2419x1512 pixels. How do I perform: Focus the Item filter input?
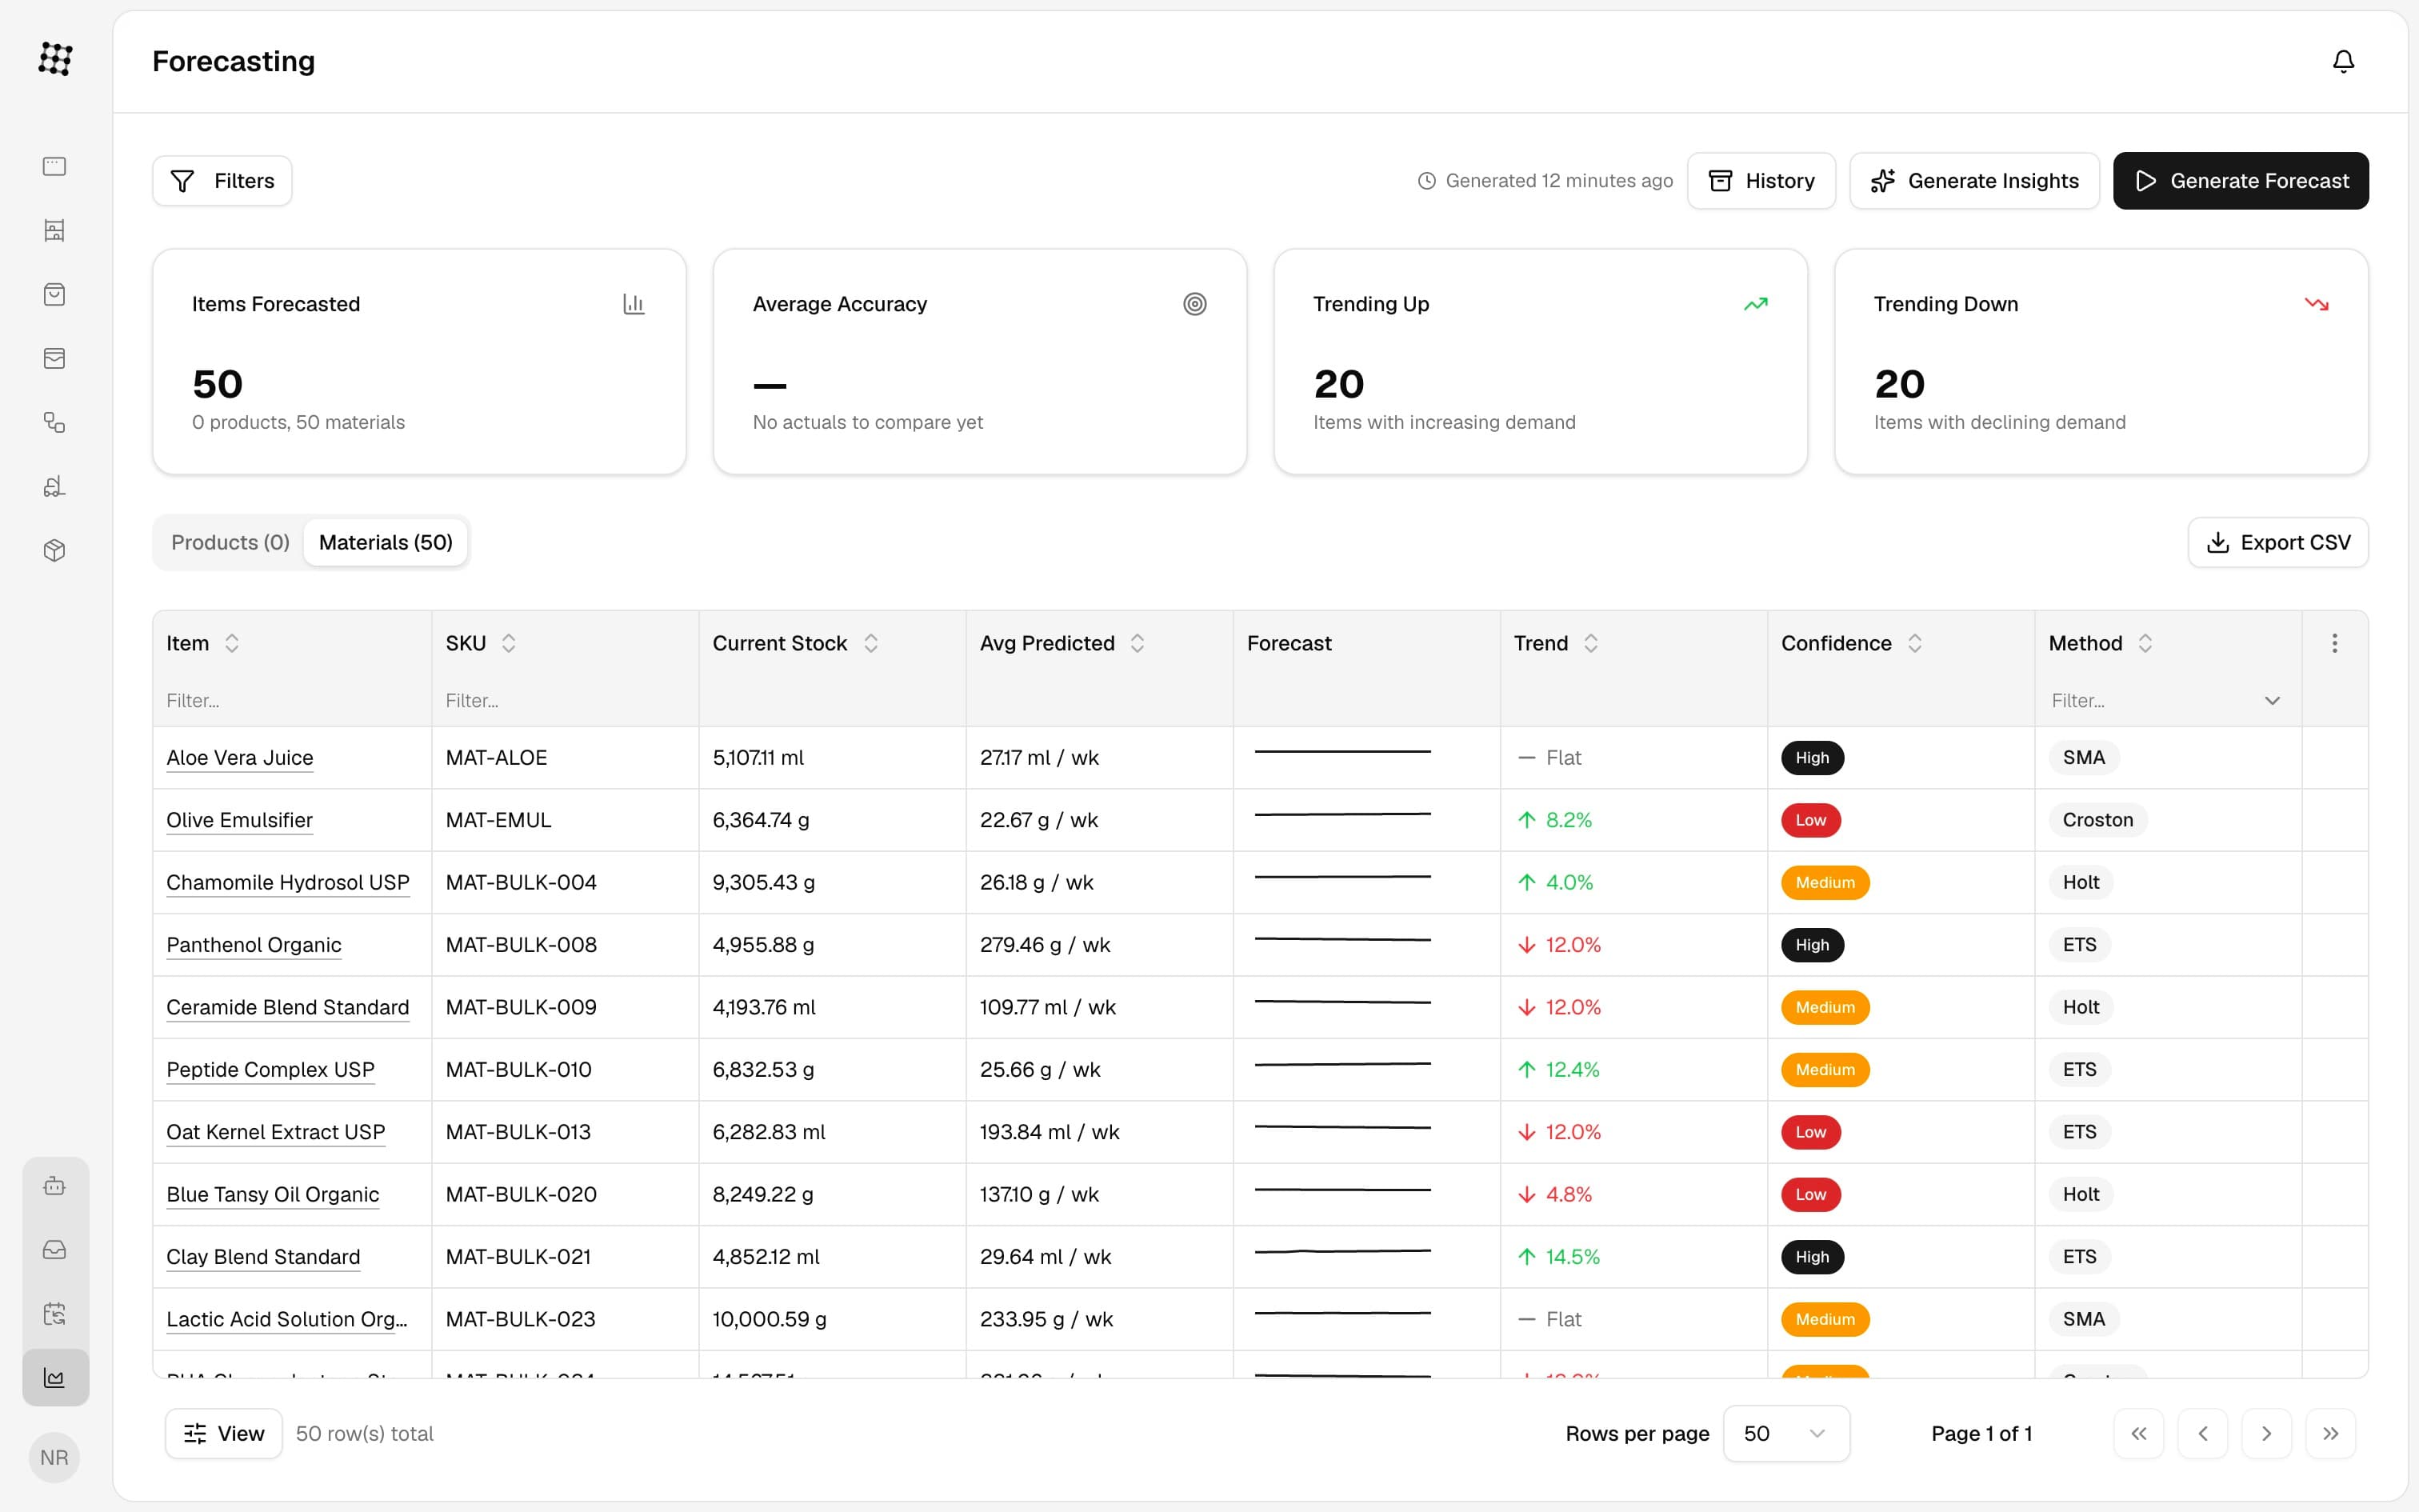292,701
